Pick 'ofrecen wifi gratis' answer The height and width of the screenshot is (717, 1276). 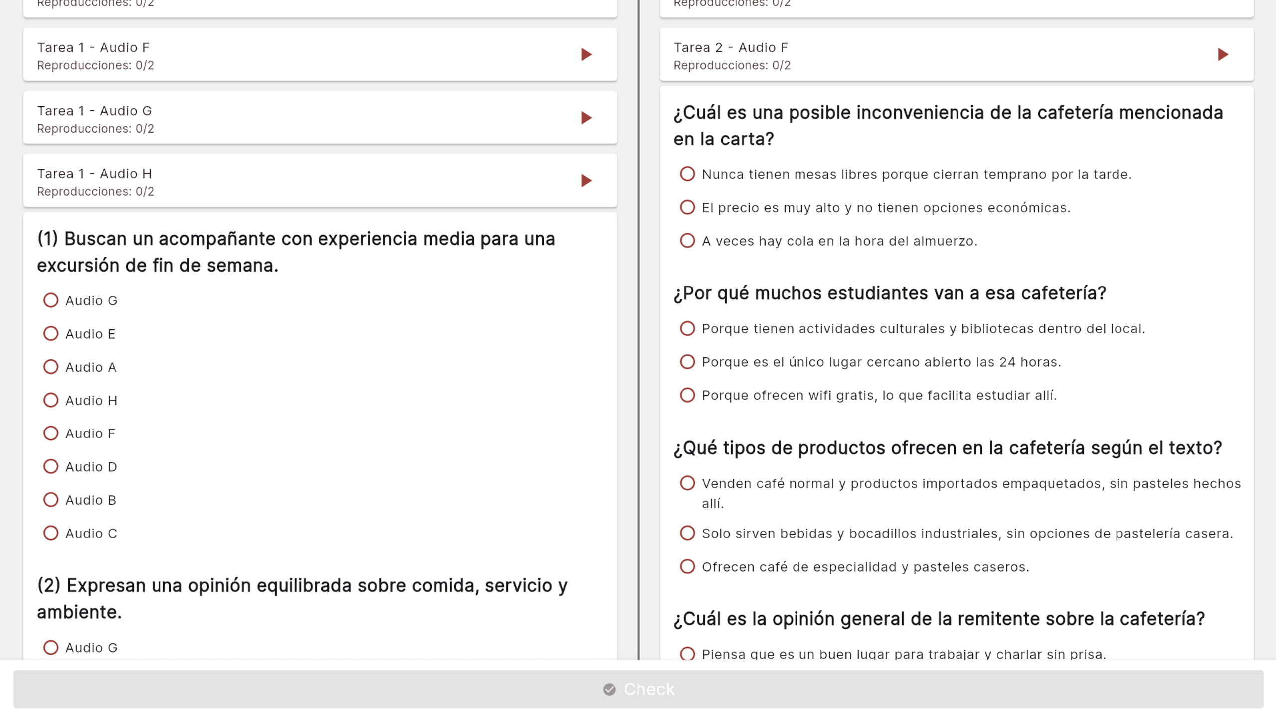[687, 395]
